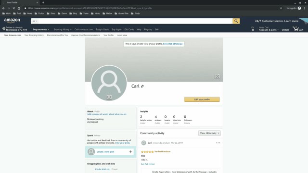Open the View: All Activity dropdown
Screen dimensions: 308x173
[x=209, y=133]
